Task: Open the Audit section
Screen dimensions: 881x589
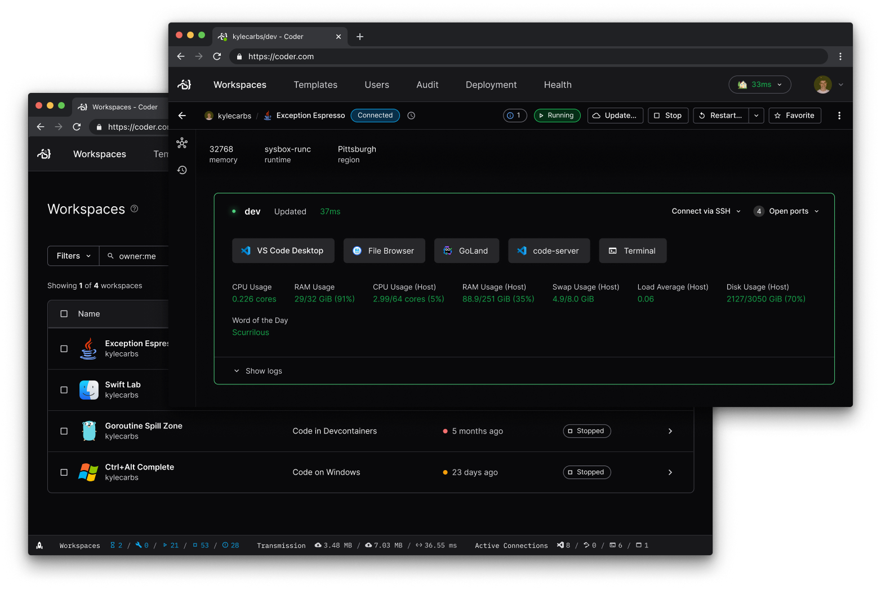Action: click(x=427, y=84)
